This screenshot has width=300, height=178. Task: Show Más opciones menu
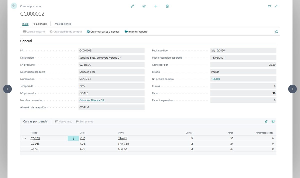63,24
